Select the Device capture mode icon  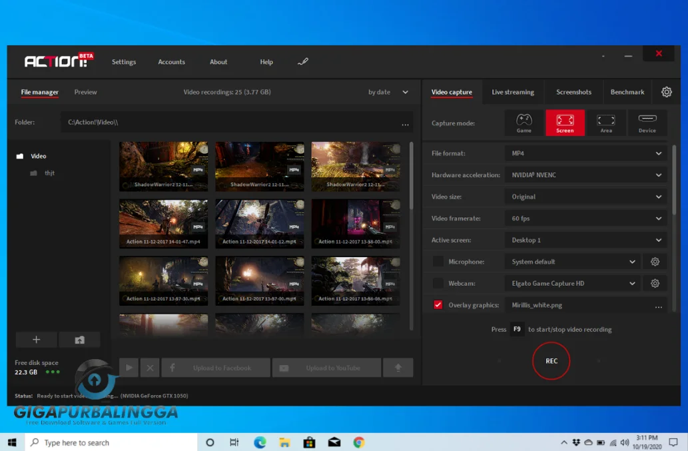tap(647, 123)
